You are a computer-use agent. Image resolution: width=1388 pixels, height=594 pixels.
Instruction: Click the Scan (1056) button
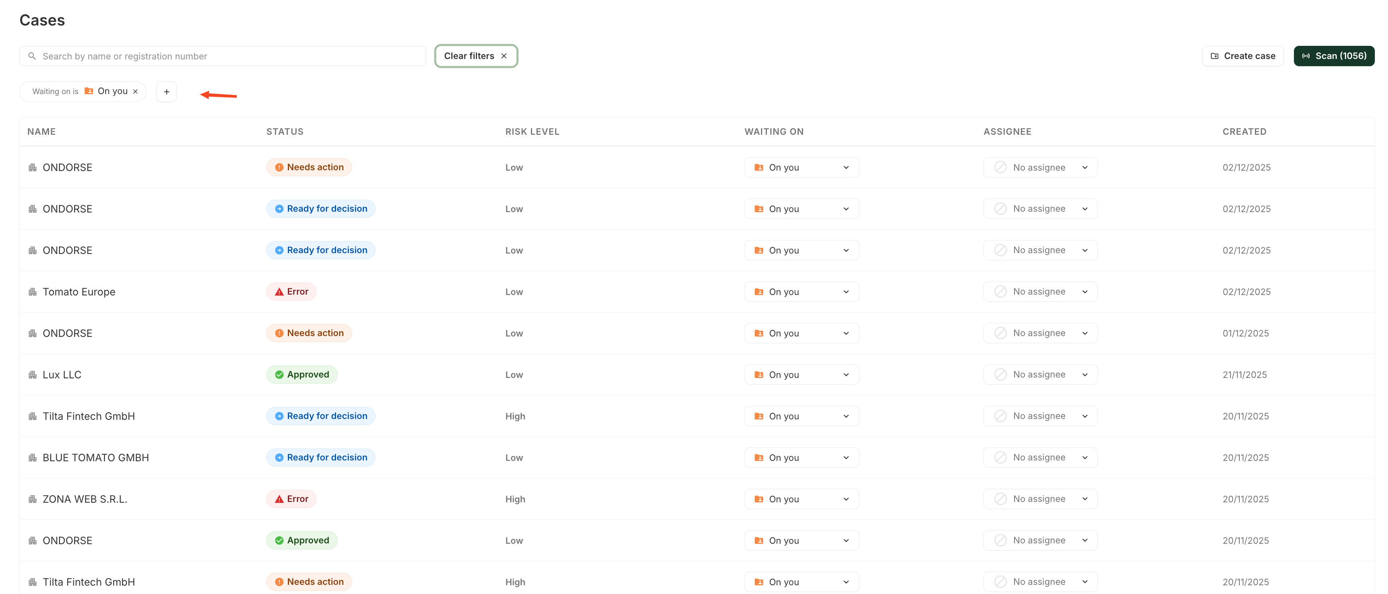(1333, 56)
